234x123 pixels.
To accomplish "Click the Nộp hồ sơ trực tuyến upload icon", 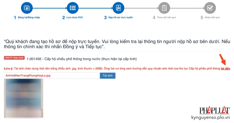I will click(x=118, y=8).
